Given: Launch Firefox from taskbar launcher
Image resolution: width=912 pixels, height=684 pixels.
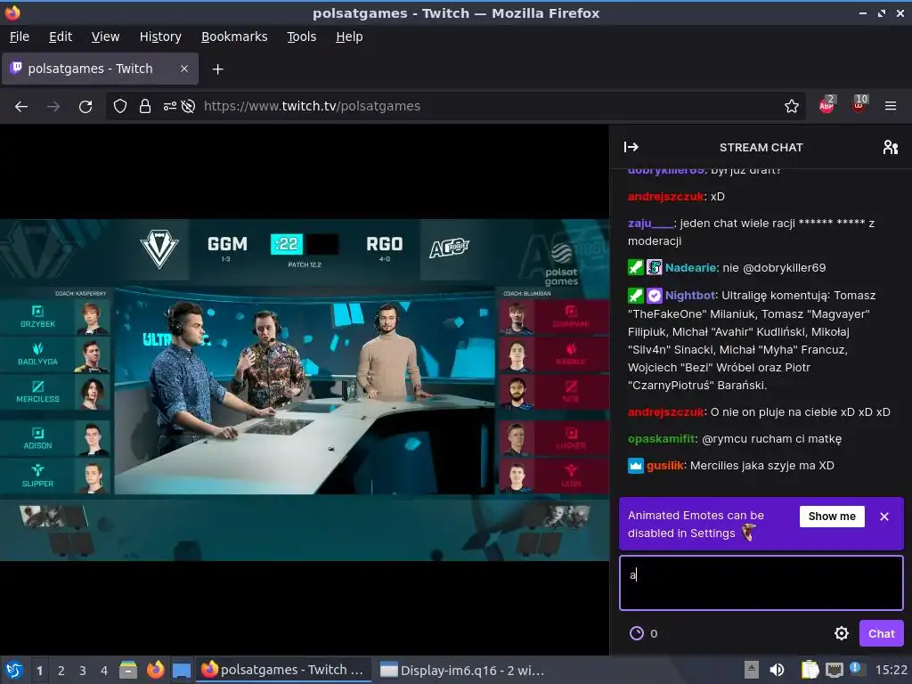Looking at the screenshot, I should pos(155,670).
